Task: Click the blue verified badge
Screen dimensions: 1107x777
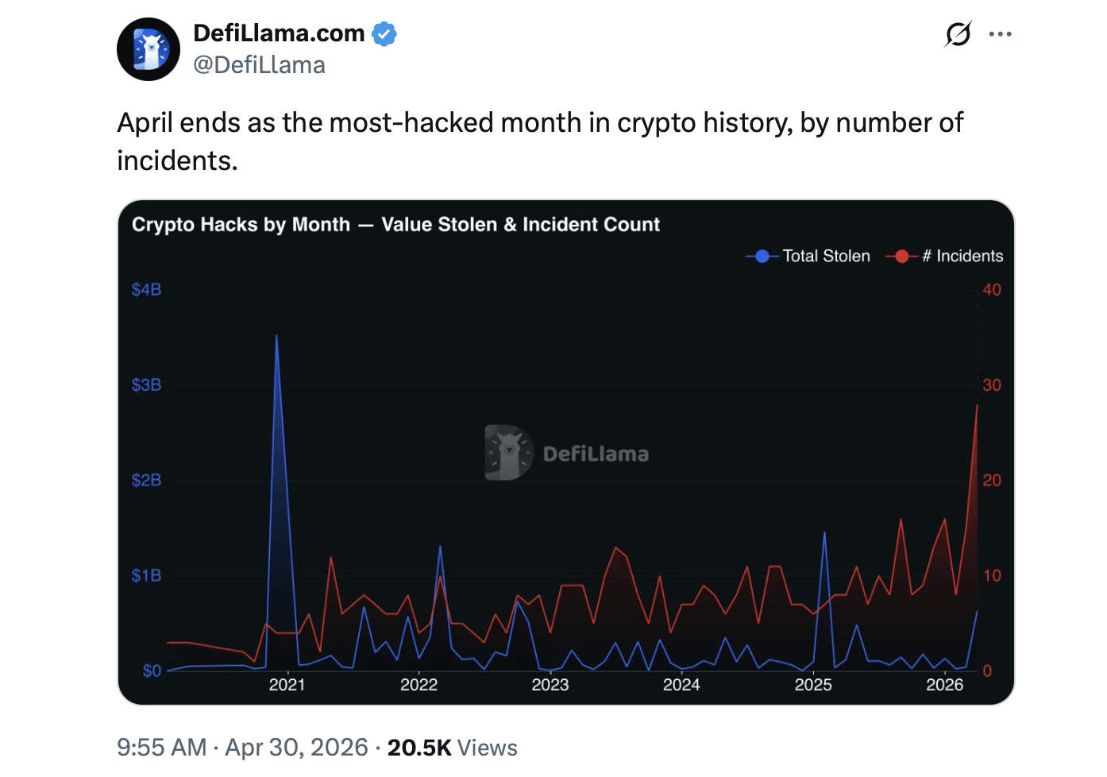Action: pyautogui.click(x=384, y=33)
